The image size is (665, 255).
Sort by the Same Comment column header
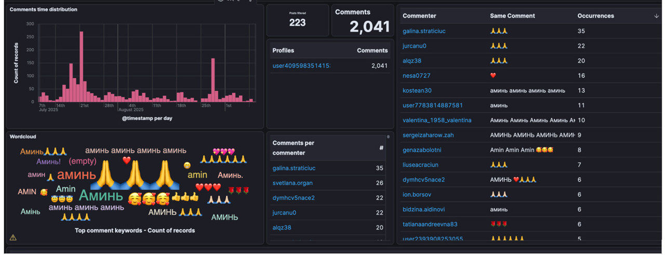[x=512, y=16]
